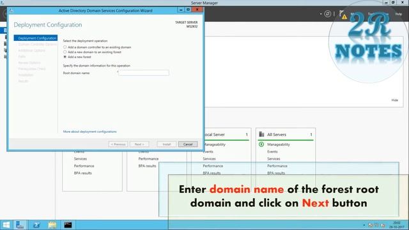Open File Explorer from the taskbar
409x230 pixels.
coord(52,225)
